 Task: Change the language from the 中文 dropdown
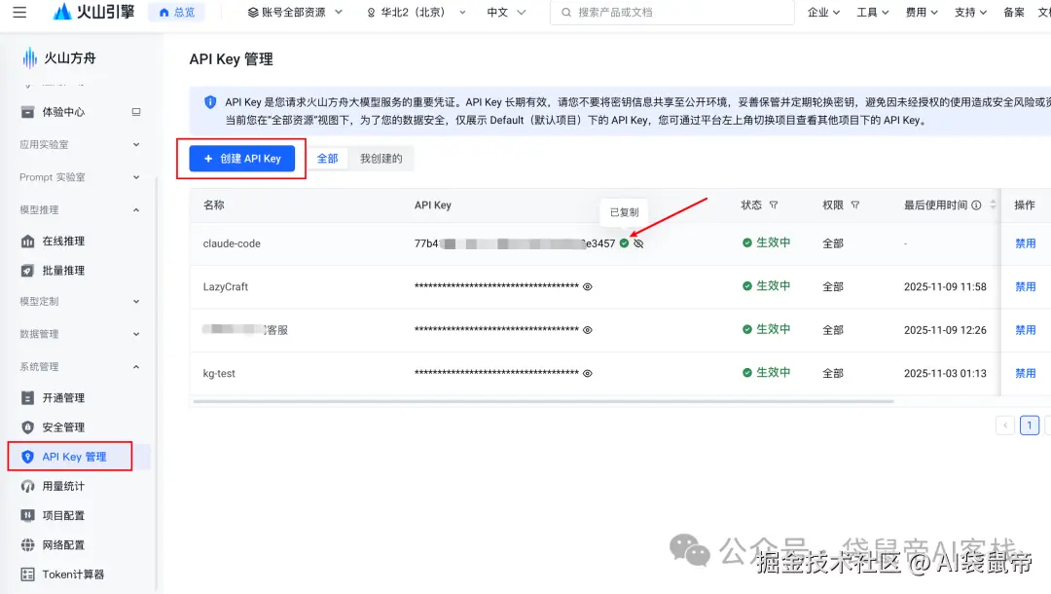(506, 12)
